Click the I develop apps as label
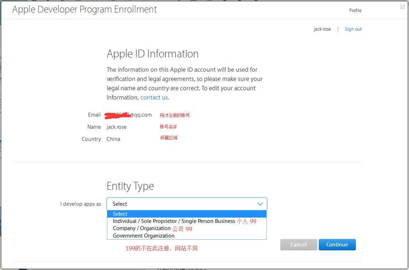 [x=80, y=204]
